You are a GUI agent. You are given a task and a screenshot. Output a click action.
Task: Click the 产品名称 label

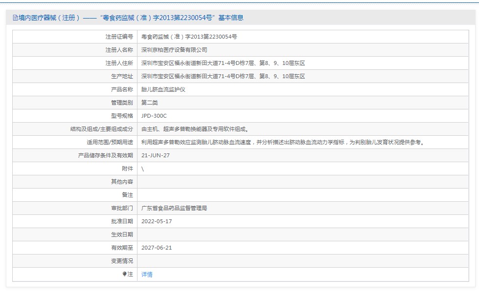(122, 89)
